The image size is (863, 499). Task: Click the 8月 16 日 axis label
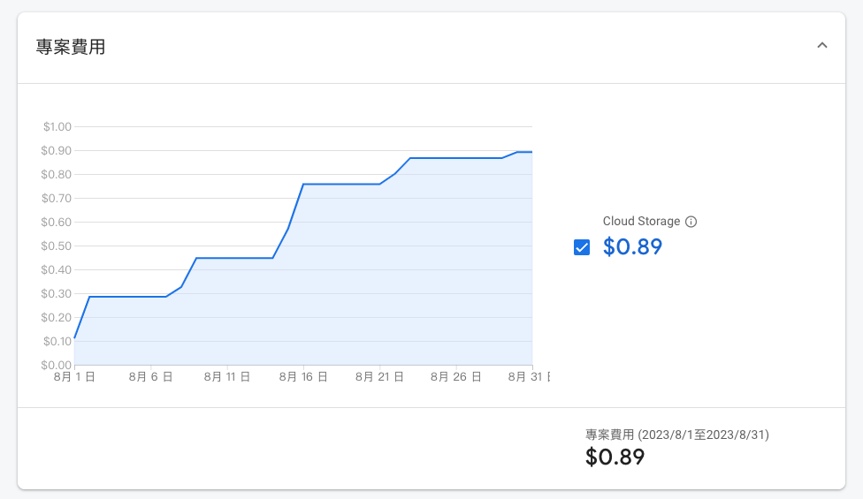[x=303, y=377]
